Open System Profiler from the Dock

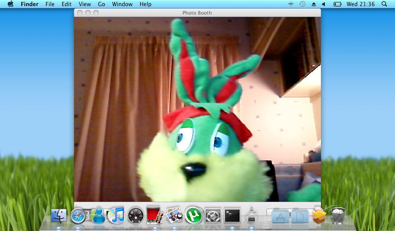click(252, 215)
